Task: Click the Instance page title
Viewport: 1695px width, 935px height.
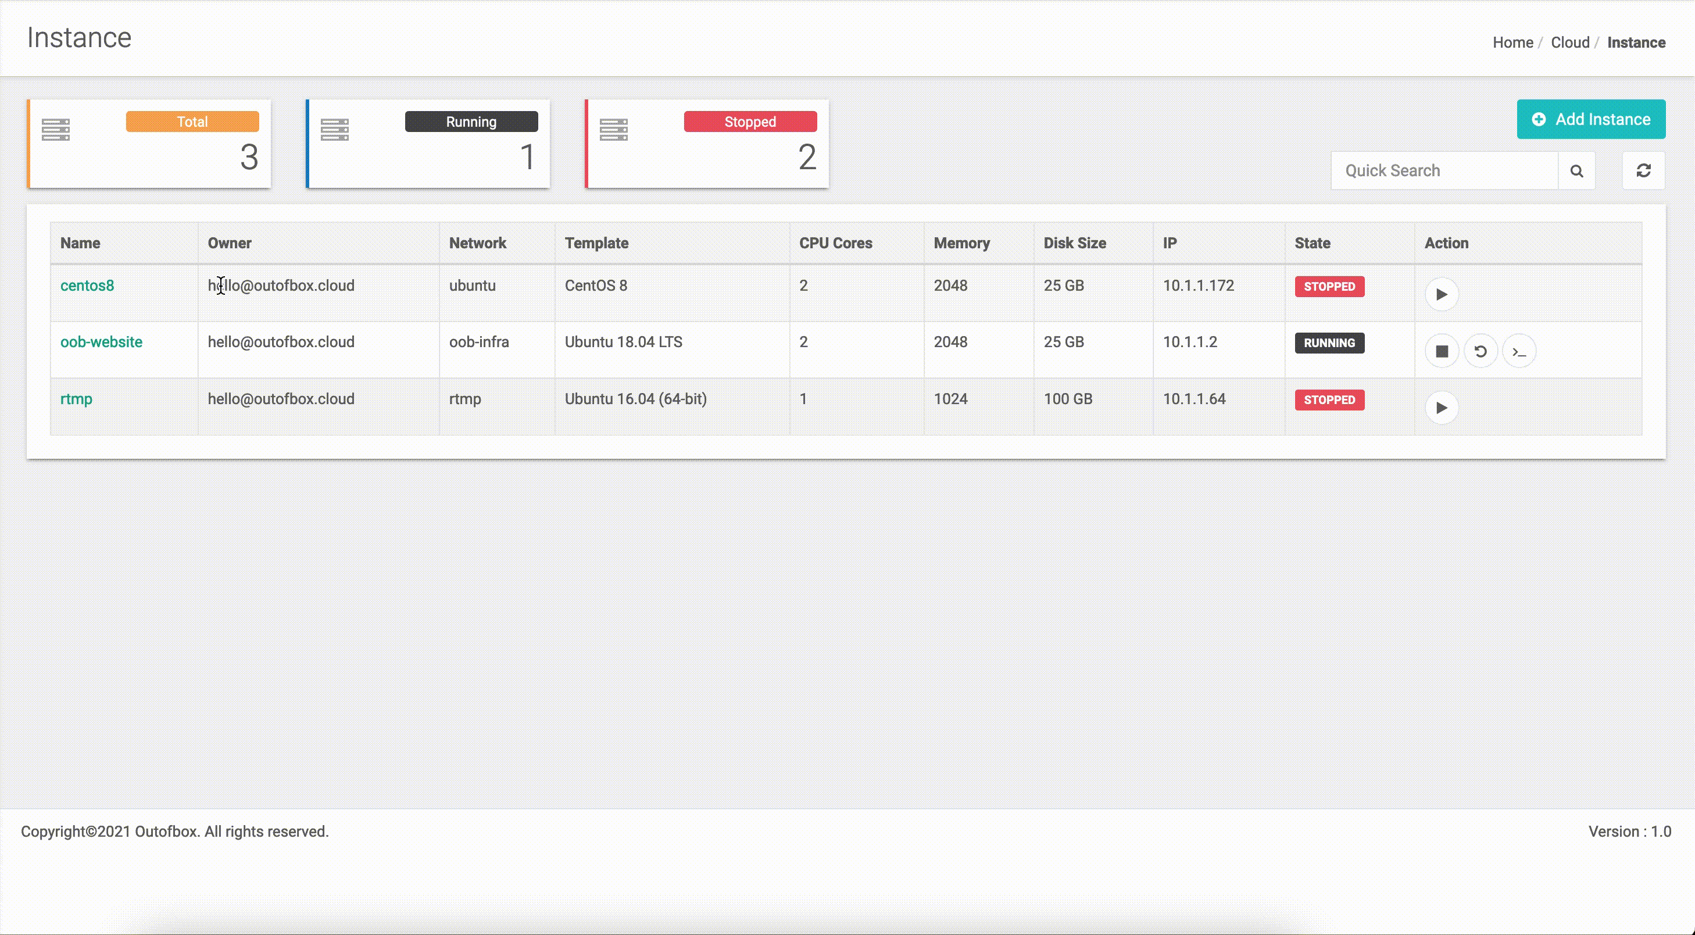Action: 79,38
